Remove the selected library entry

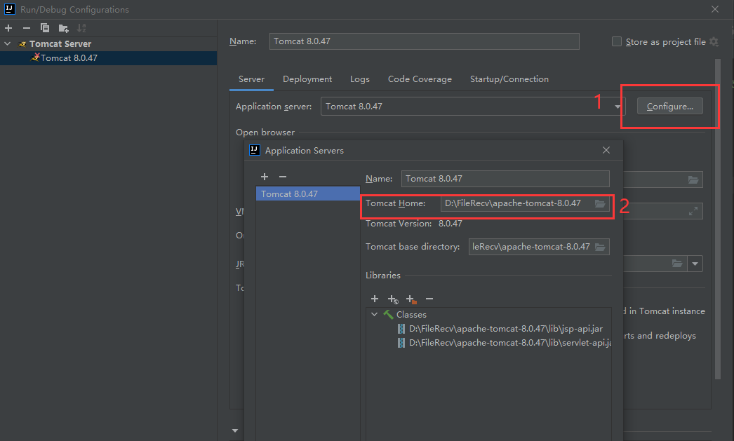(429, 299)
